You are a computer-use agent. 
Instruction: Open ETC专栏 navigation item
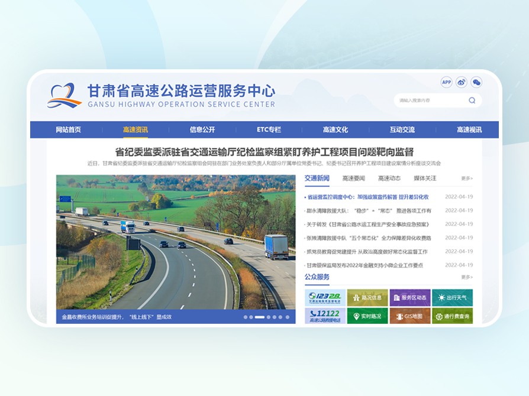point(269,130)
